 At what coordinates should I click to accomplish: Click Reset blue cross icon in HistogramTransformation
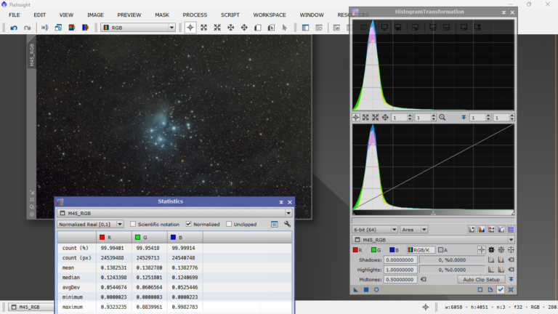[x=511, y=290]
